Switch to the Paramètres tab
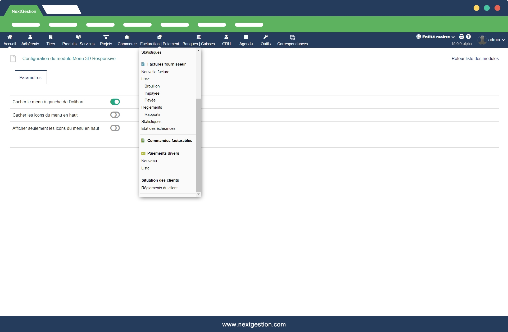The image size is (508, 332). click(30, 77)
